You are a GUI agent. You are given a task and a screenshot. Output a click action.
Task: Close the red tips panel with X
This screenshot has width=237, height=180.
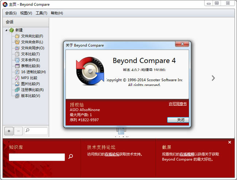(230, 142)
